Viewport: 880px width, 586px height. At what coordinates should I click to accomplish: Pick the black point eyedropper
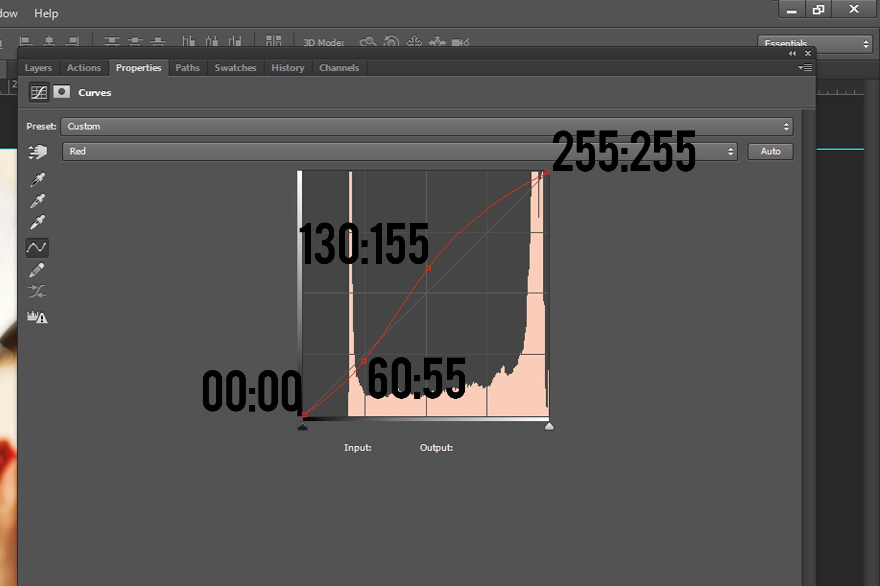pos(38,180)
